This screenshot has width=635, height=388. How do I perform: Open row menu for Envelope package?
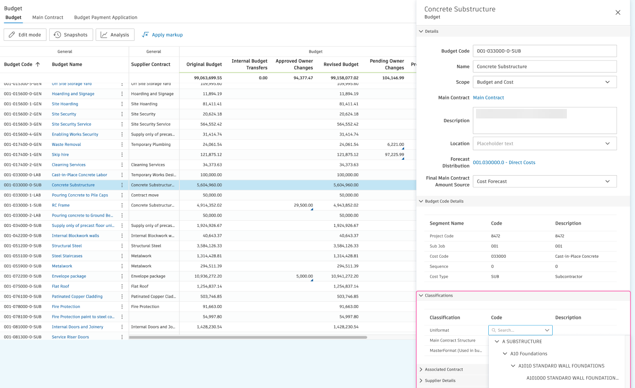tap(122, 276)
